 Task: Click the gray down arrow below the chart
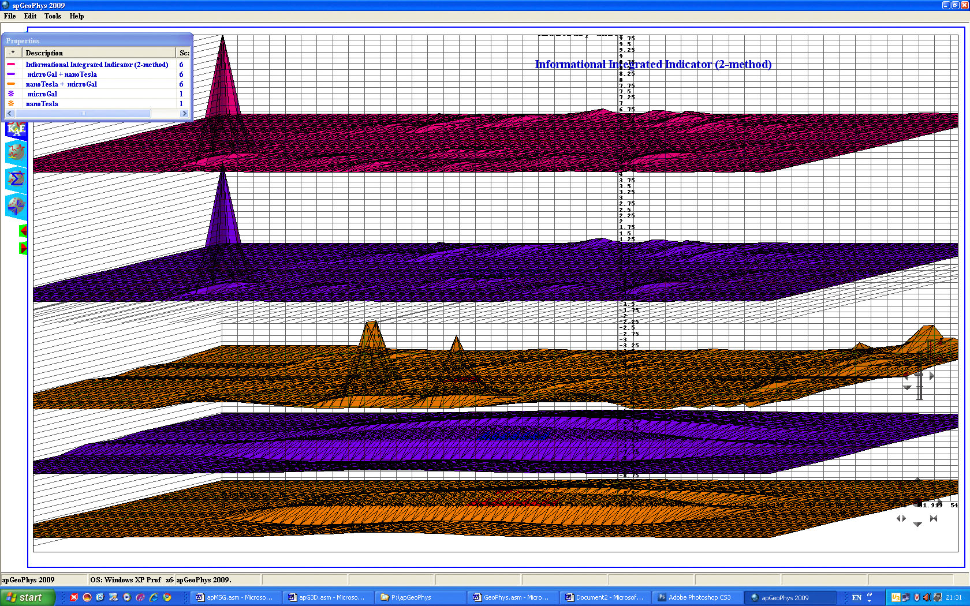pyautogui.click(x=917, y=524)
